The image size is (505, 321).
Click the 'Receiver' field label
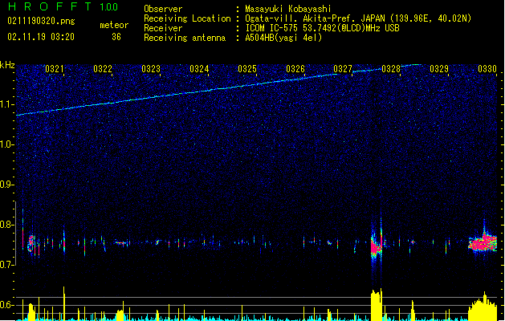[163, 28]
